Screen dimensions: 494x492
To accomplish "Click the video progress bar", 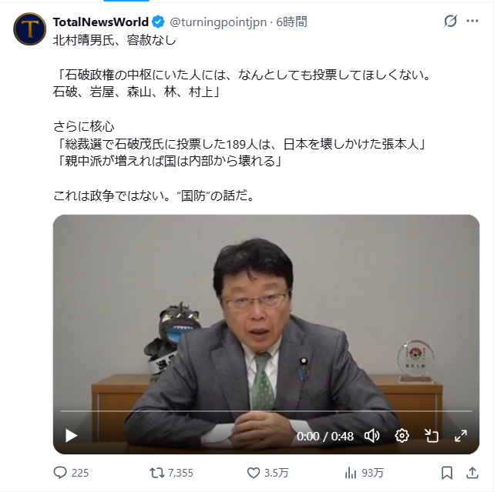I will click(266, 411).
